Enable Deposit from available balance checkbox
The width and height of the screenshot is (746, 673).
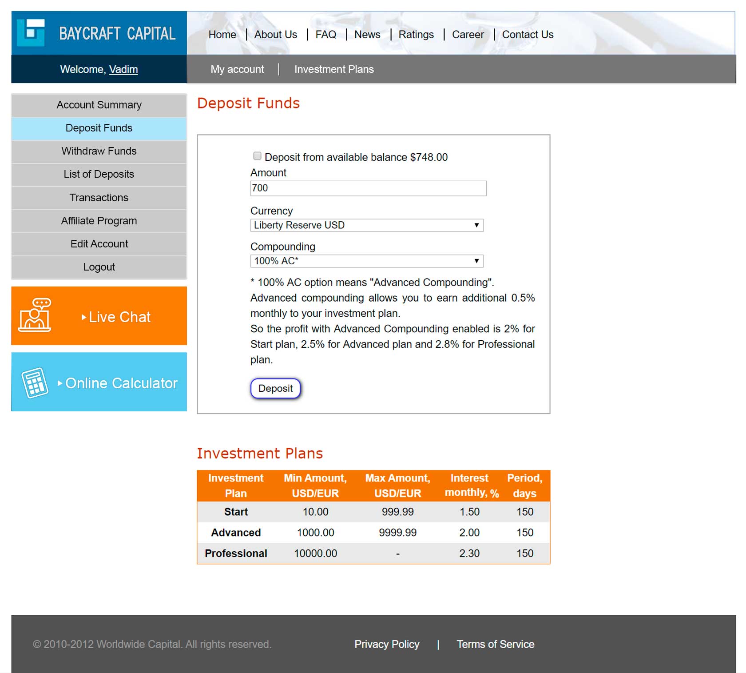pyautogui.click(x=257, y=156)
